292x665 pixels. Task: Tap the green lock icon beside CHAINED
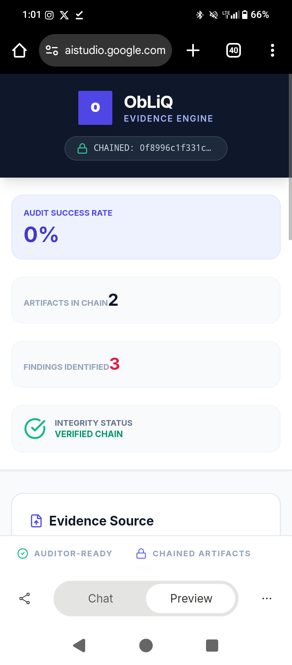(x=82, y=148)
